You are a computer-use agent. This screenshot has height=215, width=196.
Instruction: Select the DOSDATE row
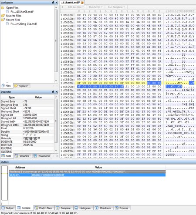[x=27, y=141]
